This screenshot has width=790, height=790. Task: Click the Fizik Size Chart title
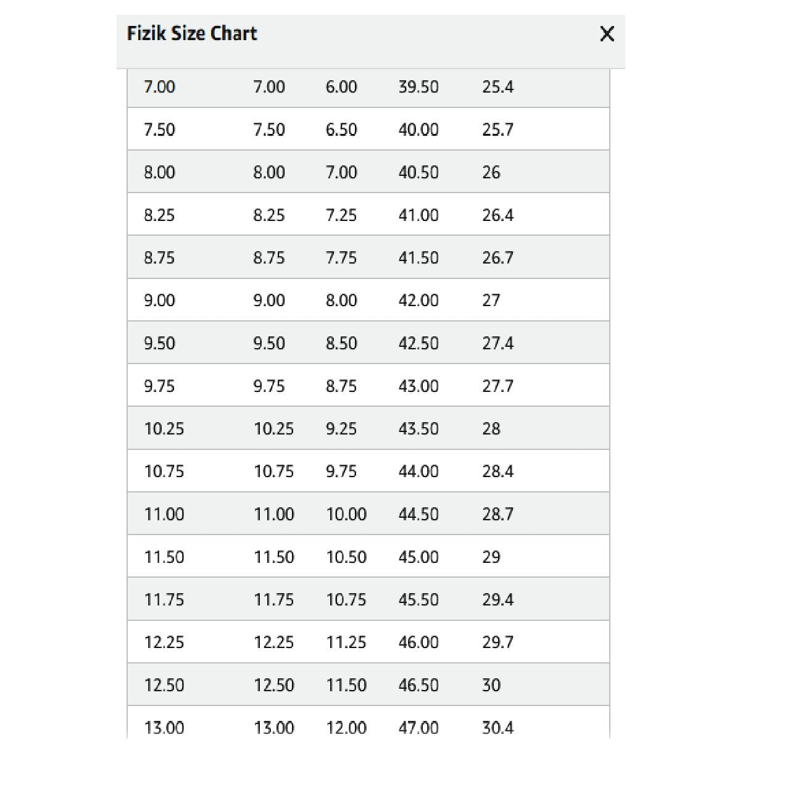(192, 33)
